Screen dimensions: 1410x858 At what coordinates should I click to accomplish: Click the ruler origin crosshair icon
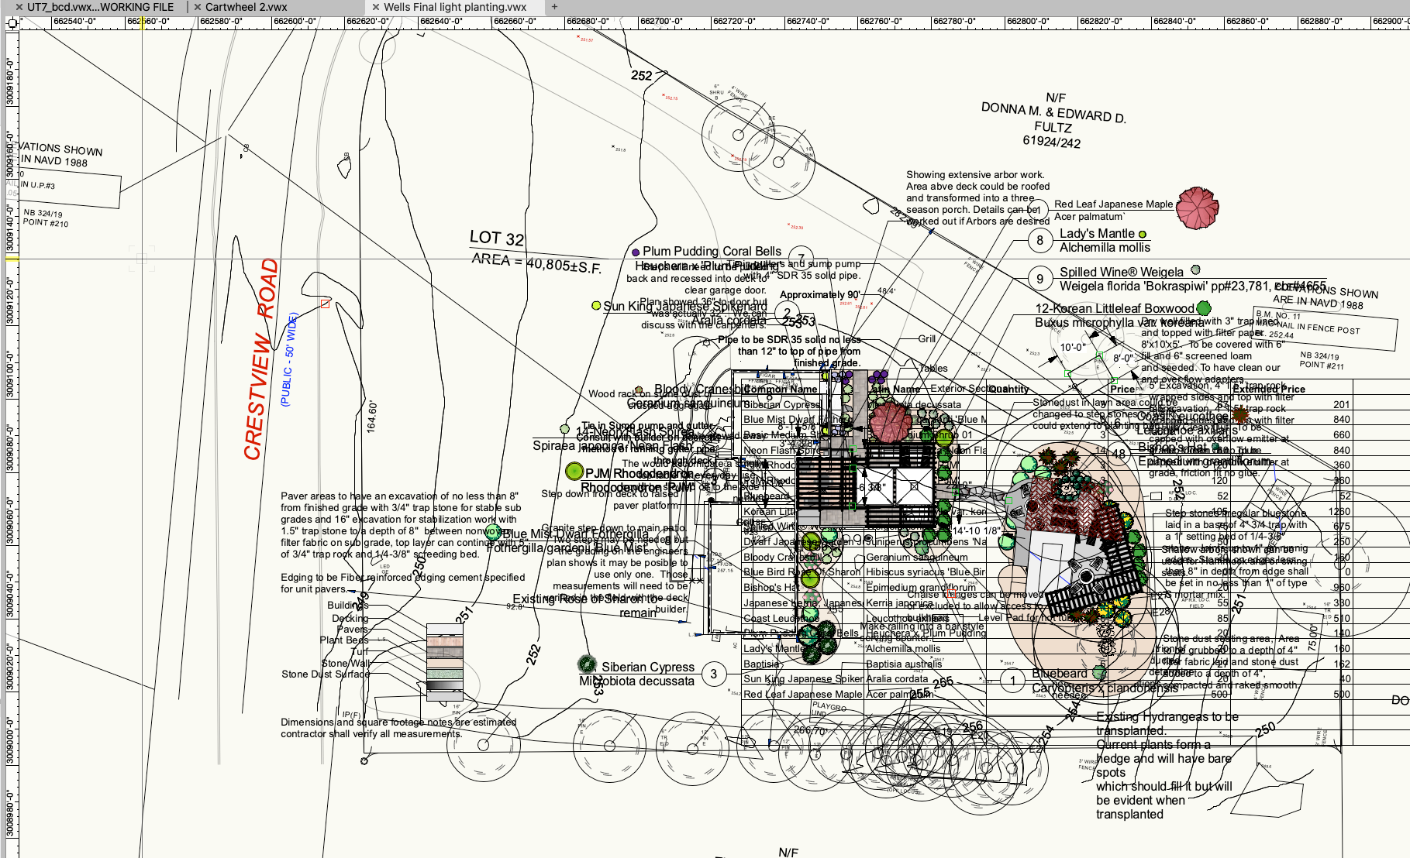[x=12, y=23]
